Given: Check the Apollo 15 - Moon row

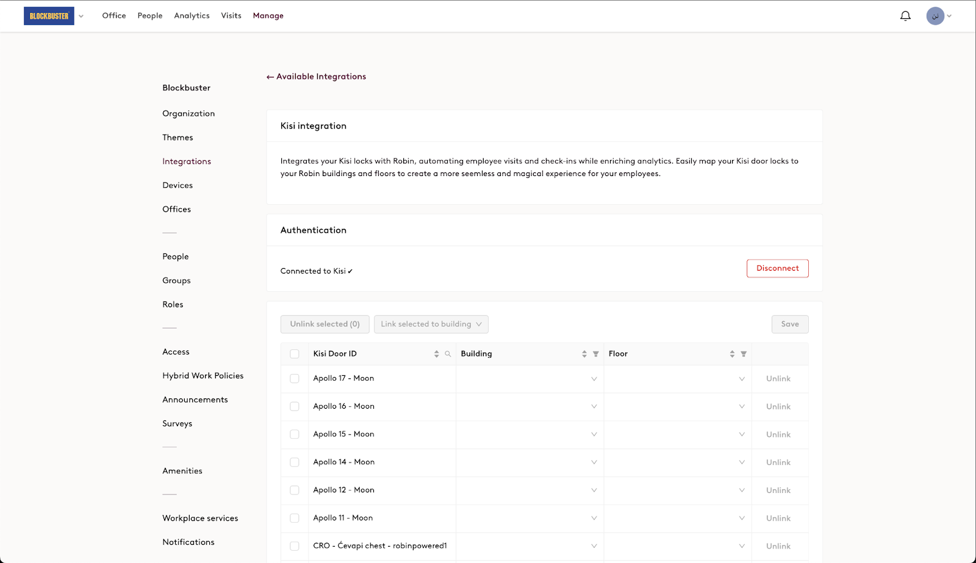Looking at the screenshot, I should click(295, 434).
